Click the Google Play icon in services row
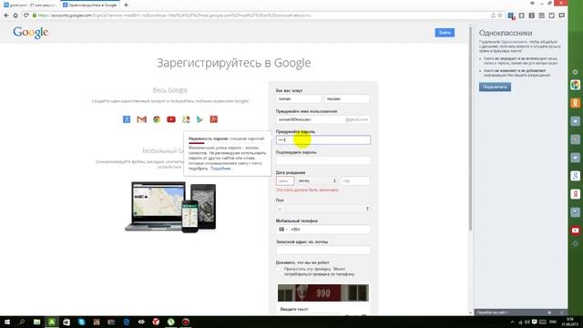This screenshot has height=328, width=583. tap(199, 119)
